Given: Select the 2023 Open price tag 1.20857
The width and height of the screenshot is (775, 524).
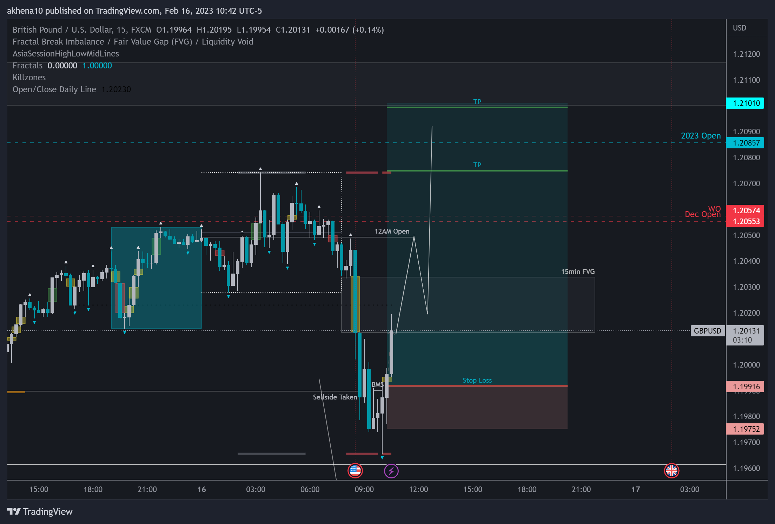Looking at the screenshot, I should (x=745, y=143).
